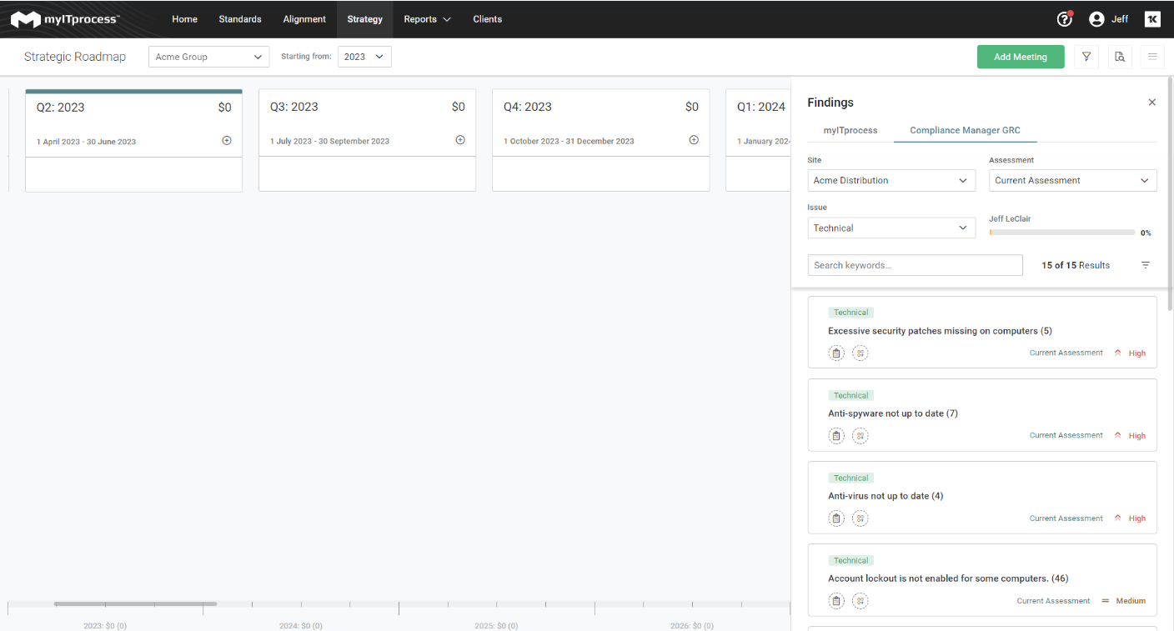The height and width of the screenshot is (631, 1174).
Task: Click the plus icon on Q3: 2023
Action: point(460,140)
